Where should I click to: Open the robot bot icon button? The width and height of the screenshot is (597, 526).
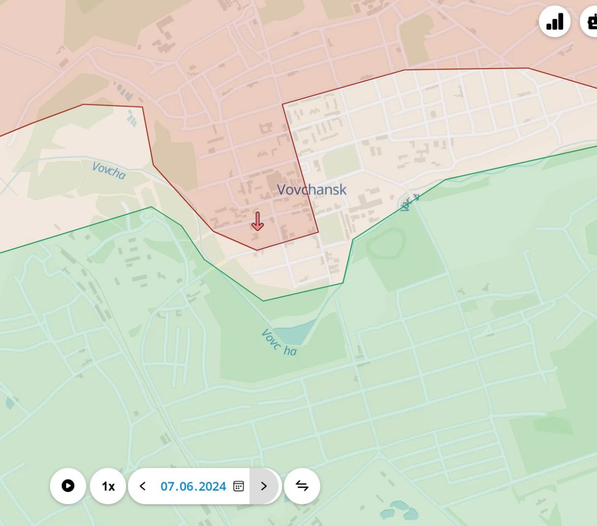tap(590, 21)
